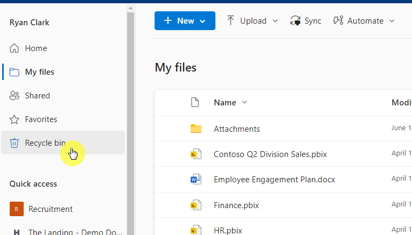Click the Recycle bin trash icon

14,143
